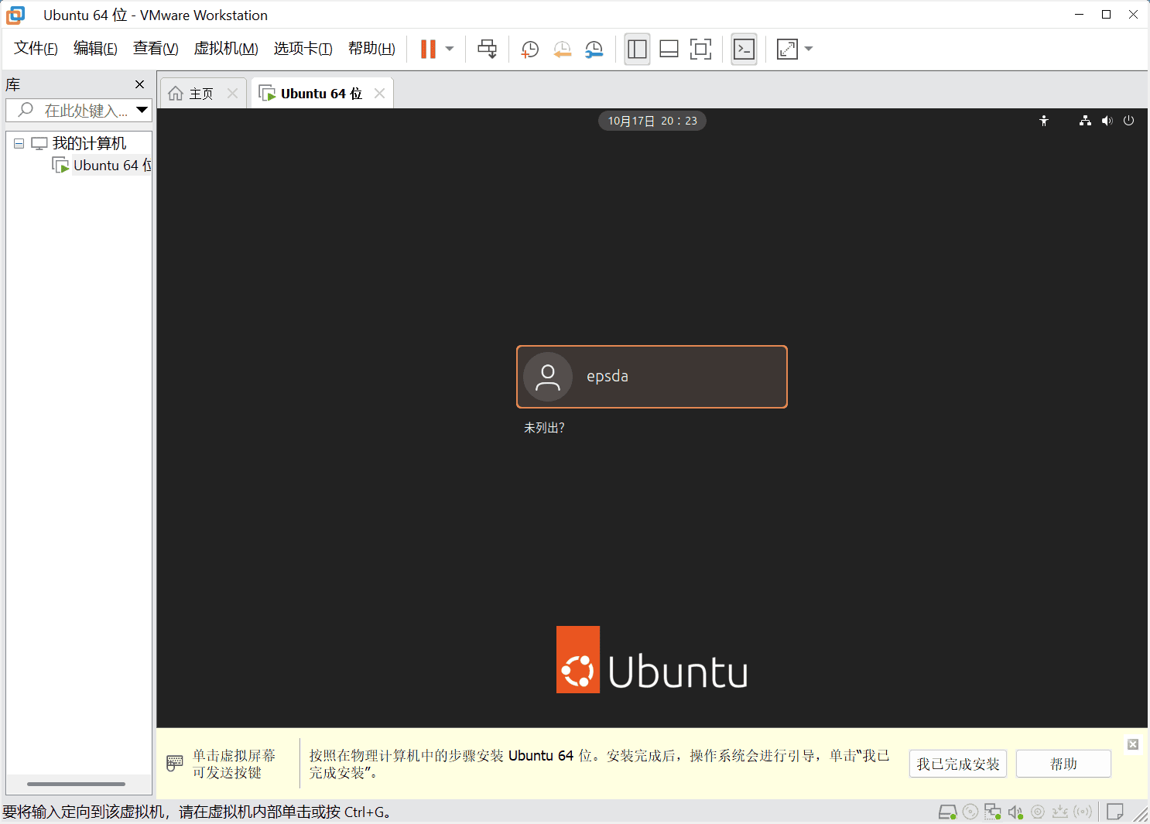
Task: Click the network adapter status icon
Action: [x=993, y=812]
